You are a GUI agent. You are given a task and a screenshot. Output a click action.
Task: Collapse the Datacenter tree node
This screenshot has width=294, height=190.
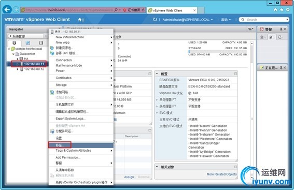(13, 54)
